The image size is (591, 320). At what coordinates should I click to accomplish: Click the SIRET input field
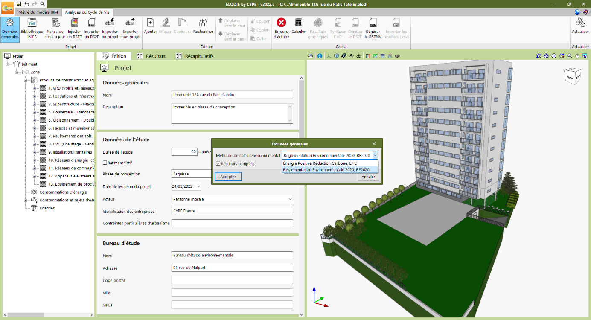232,305
